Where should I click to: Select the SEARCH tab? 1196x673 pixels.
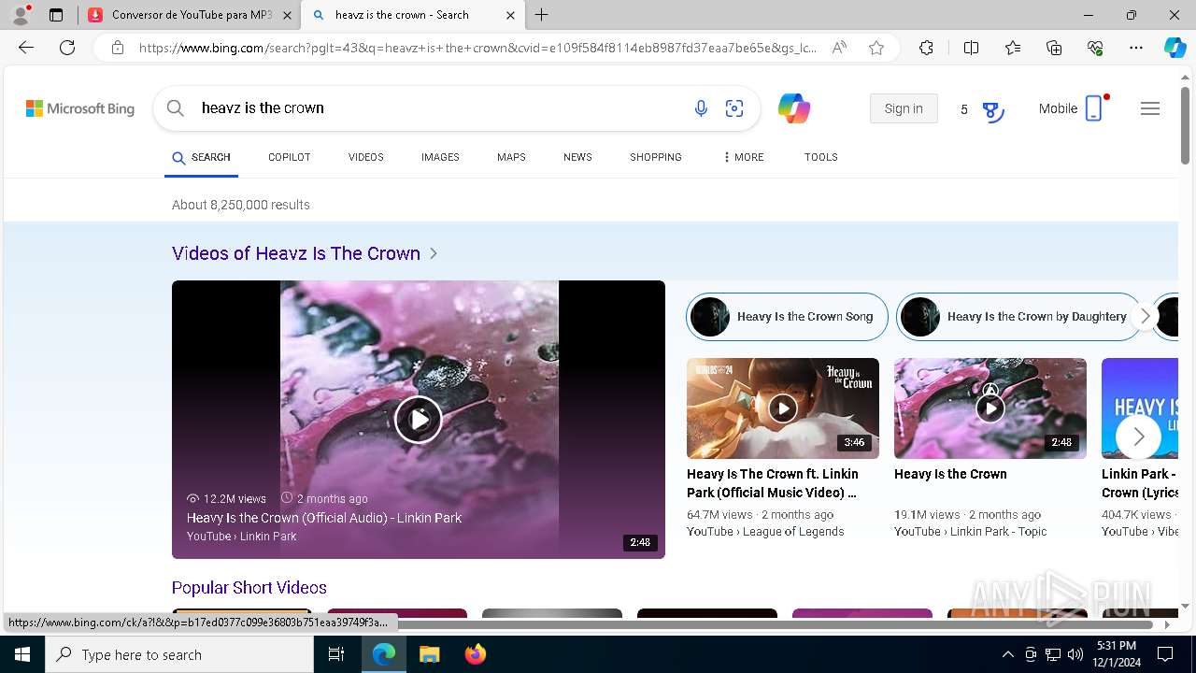201,157
